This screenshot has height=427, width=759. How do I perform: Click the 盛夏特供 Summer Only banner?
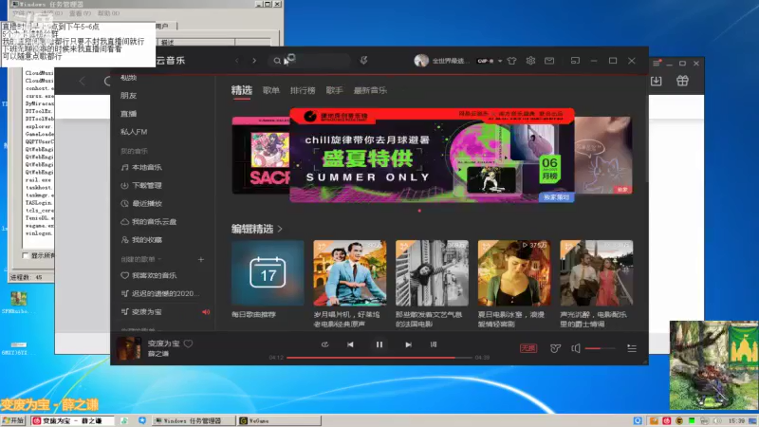(432, 155)
